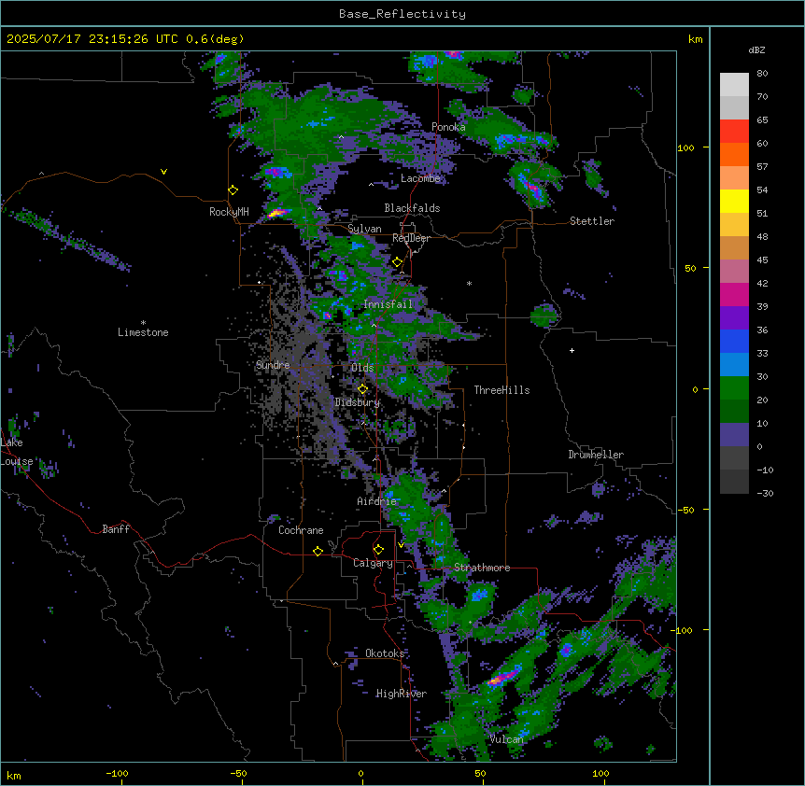Click the yellow diamond marker below RedDeer
The image size is (805, 786).
(397, 262)
